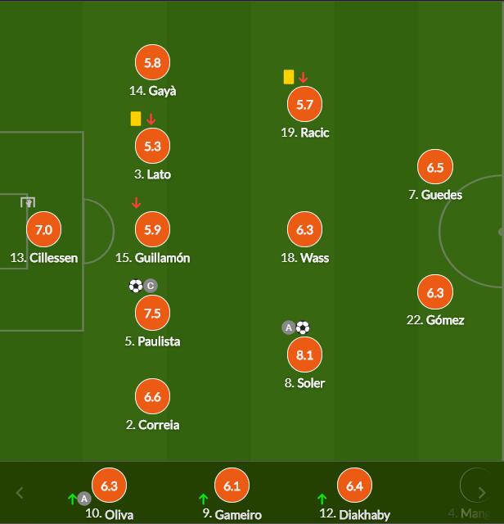Click the goal icon above Paulista
The image size is (504, 524).
[136, 286]
